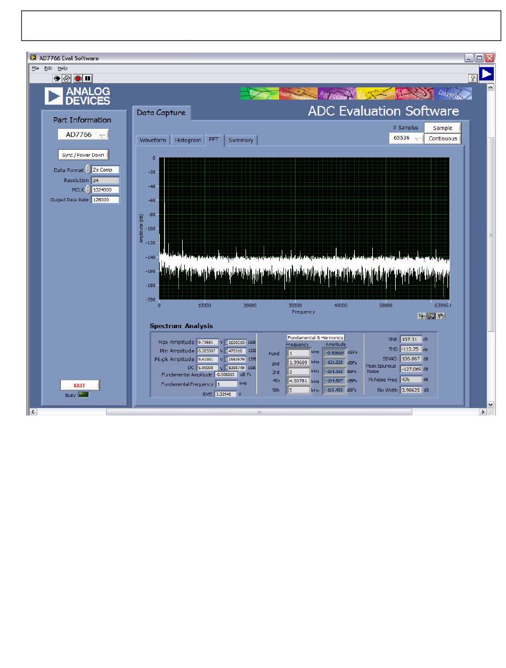The height and width of the screenshot is (668, 506).
Task: Open the AD7766 part selection dropdown
Action: click(x=83, y=135)
